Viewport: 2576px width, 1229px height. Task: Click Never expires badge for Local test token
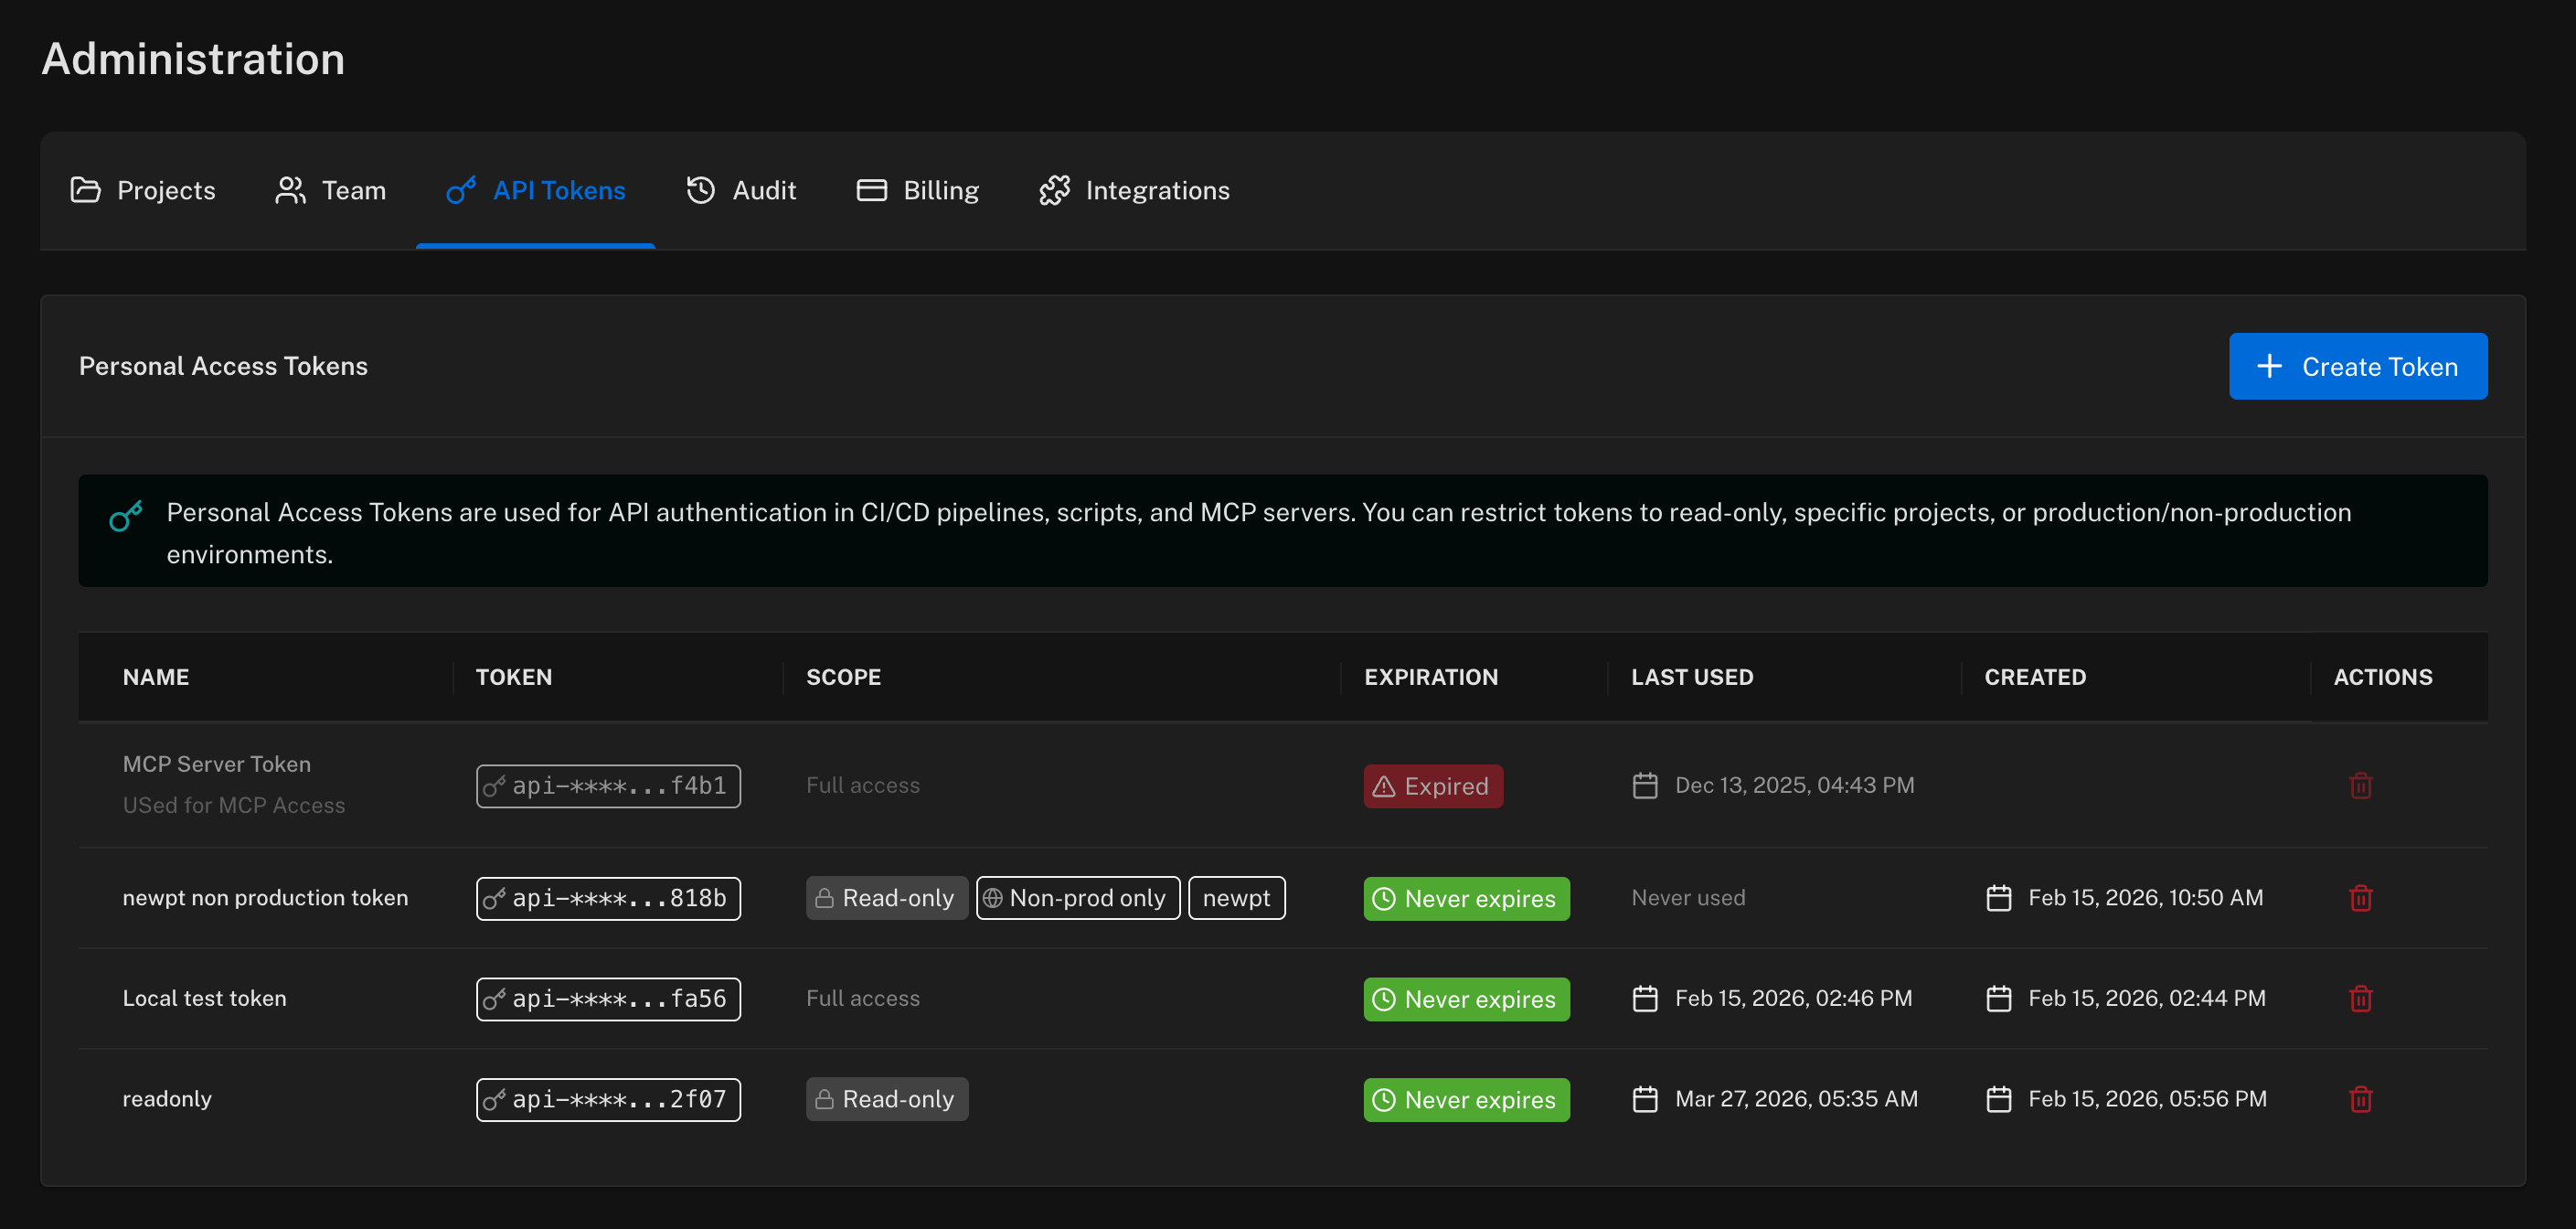(1466, 999)
